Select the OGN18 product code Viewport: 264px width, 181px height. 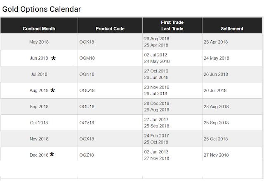pyautogui.click(x=87, y=74)
